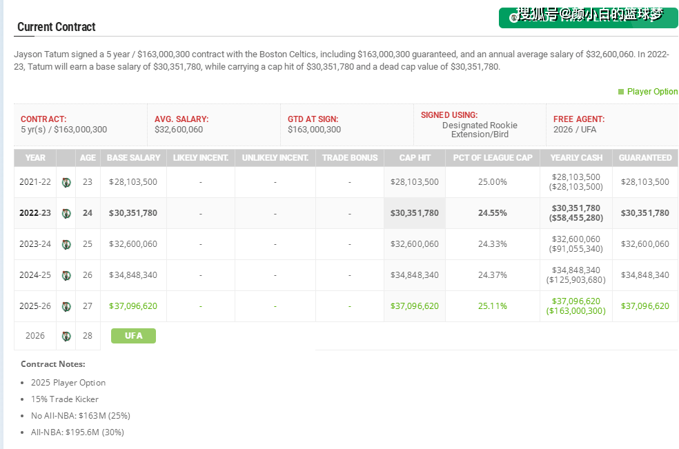Select the YEARLY CASH column header
Screen dimensions: 679x449
tap(576, 158)
